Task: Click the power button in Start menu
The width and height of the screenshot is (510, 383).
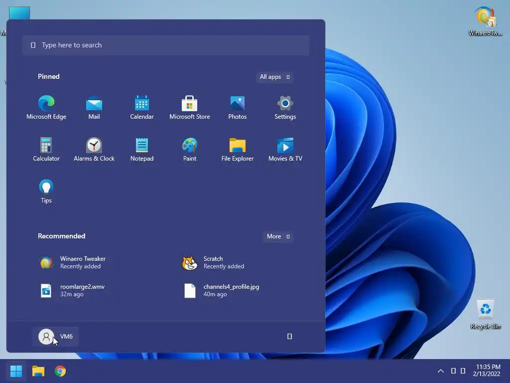Action: 289,336
